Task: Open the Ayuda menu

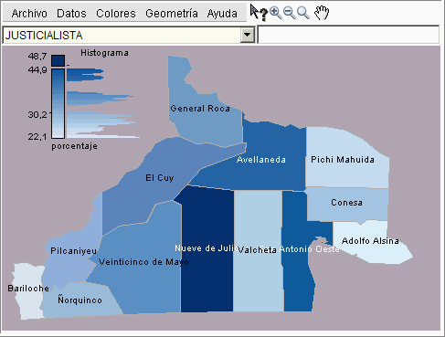Action: coord(222,14)
